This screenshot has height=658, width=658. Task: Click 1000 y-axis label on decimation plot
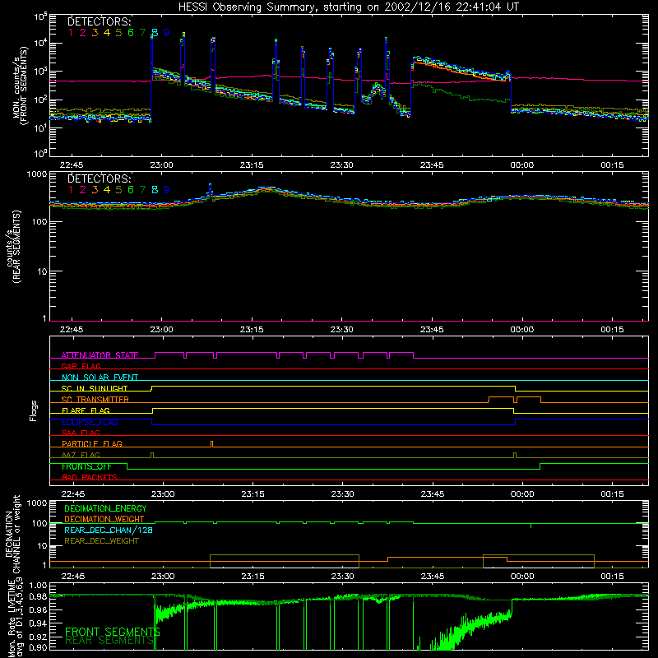36,503
